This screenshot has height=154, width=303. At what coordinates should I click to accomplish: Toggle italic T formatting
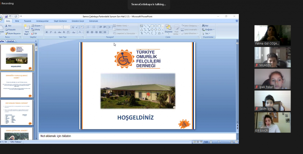51,32
